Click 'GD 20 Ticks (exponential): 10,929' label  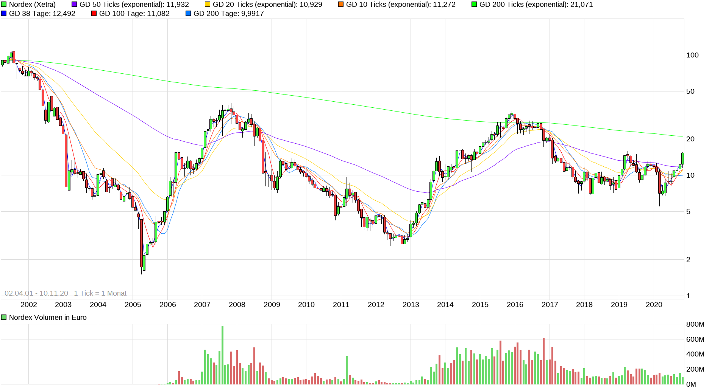[267, 5]
